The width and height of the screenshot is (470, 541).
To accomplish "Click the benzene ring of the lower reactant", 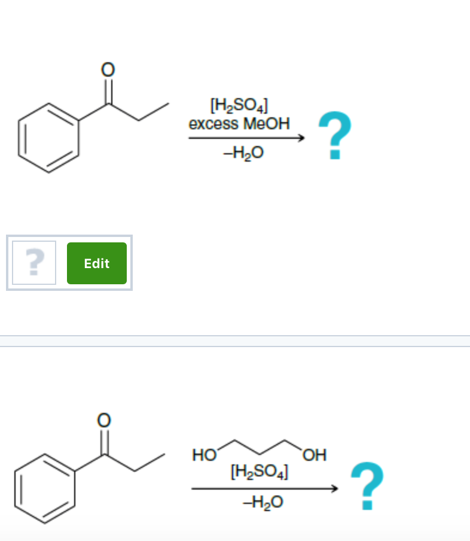I will click(x=45, y=488).
